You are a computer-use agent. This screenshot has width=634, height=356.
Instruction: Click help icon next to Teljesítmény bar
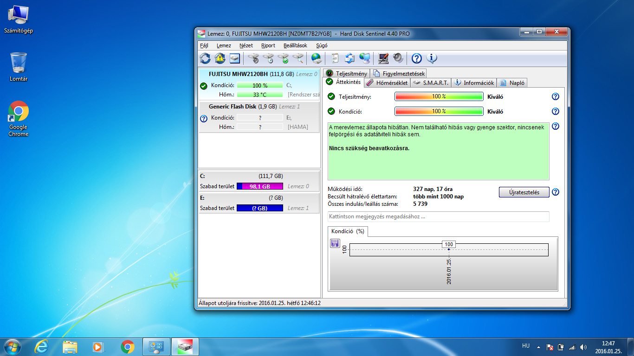(555, 96)
